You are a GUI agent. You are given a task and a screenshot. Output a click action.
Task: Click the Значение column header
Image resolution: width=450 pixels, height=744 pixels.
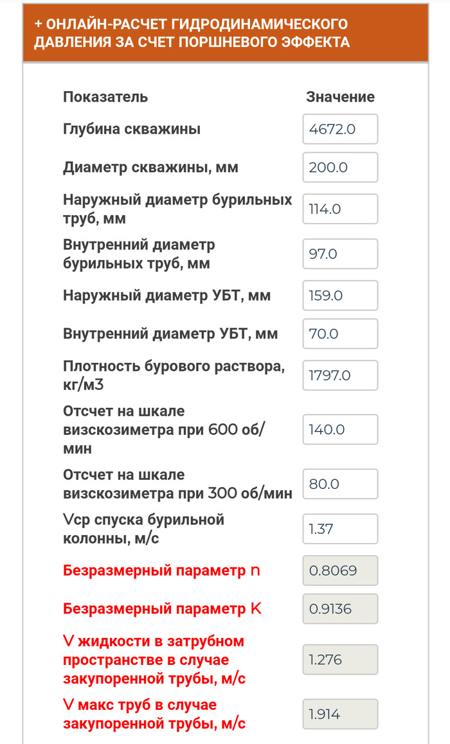(340, 97)
